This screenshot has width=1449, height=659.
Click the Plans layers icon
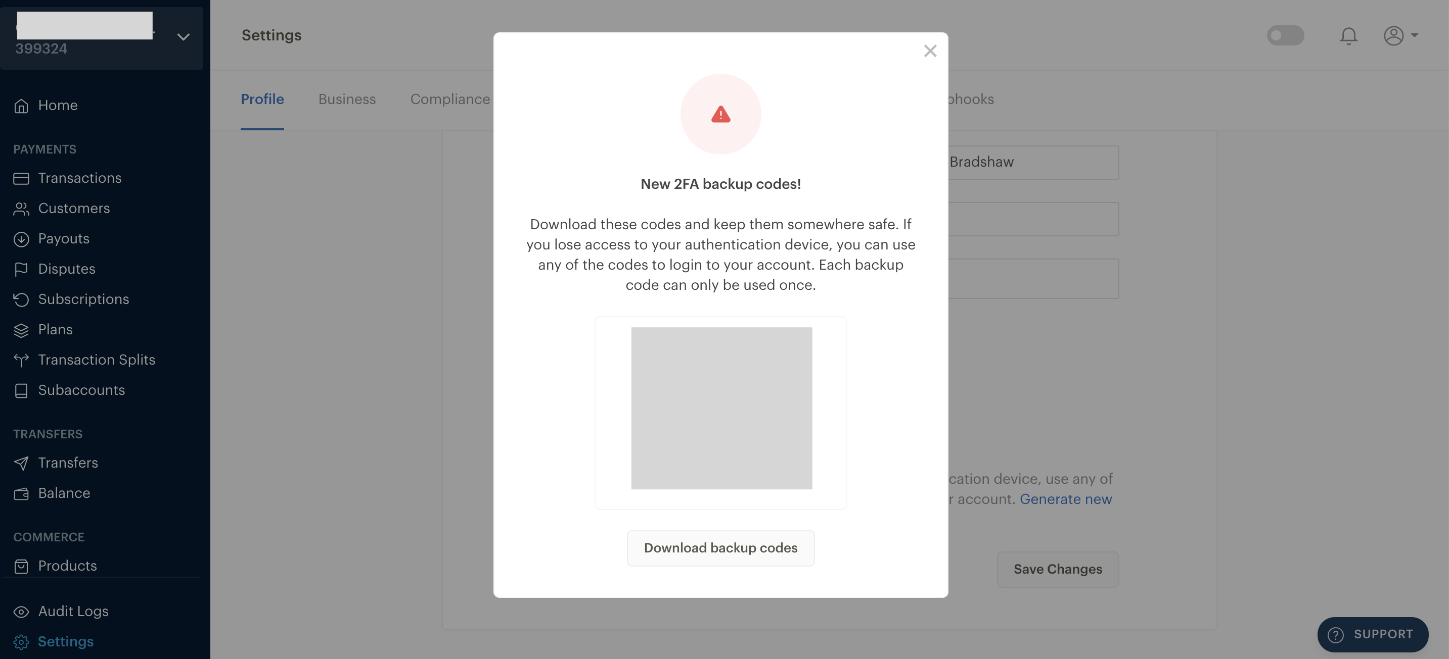click(x=21, y=330)
